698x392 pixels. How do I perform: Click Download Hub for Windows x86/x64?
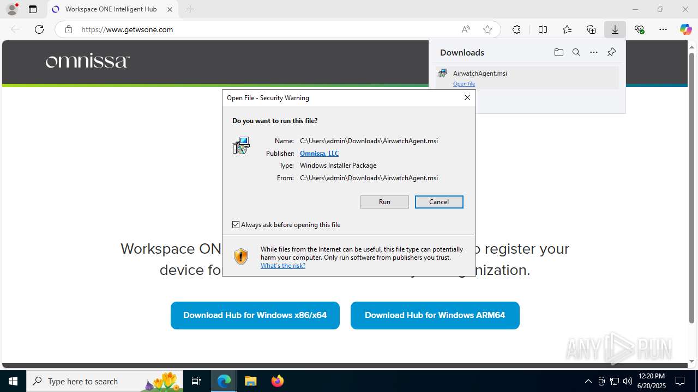click(255, 315)
